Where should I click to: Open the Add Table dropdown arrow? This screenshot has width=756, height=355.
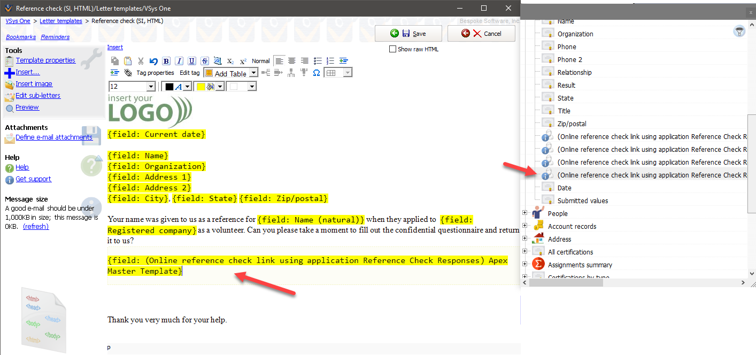pyautogui.click(x=253, y=73)
